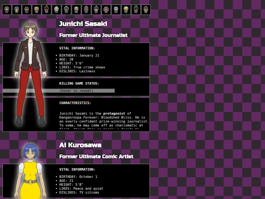265x199 pixels.
Task: Click the HEIGHT: 5'6" line
Action: coord(71,63)
